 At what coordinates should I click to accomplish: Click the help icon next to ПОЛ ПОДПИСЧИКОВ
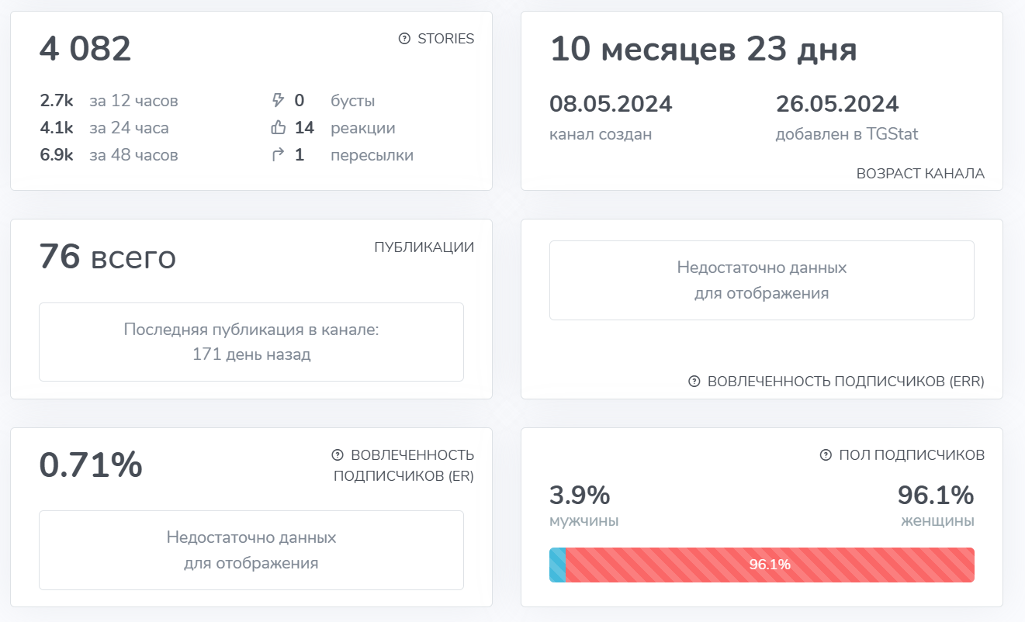tap(826, 455)
